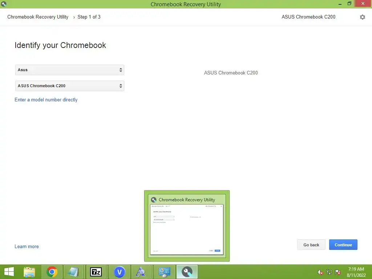Open the blue V app in taskbar

pos(119,272)
